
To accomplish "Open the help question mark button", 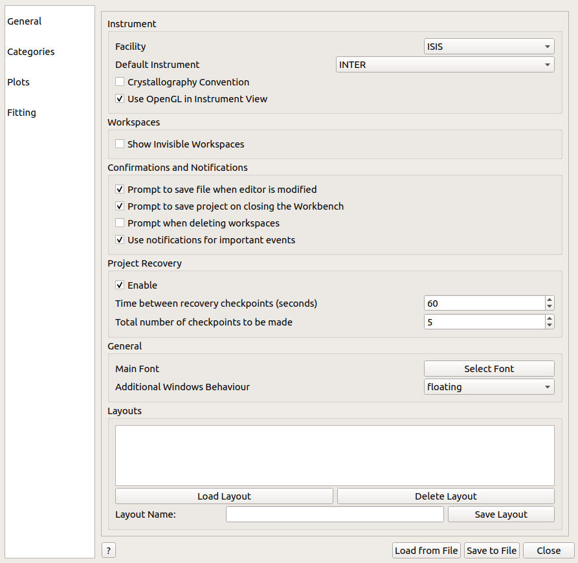I will pyautogui.click(x=108, y=551).
